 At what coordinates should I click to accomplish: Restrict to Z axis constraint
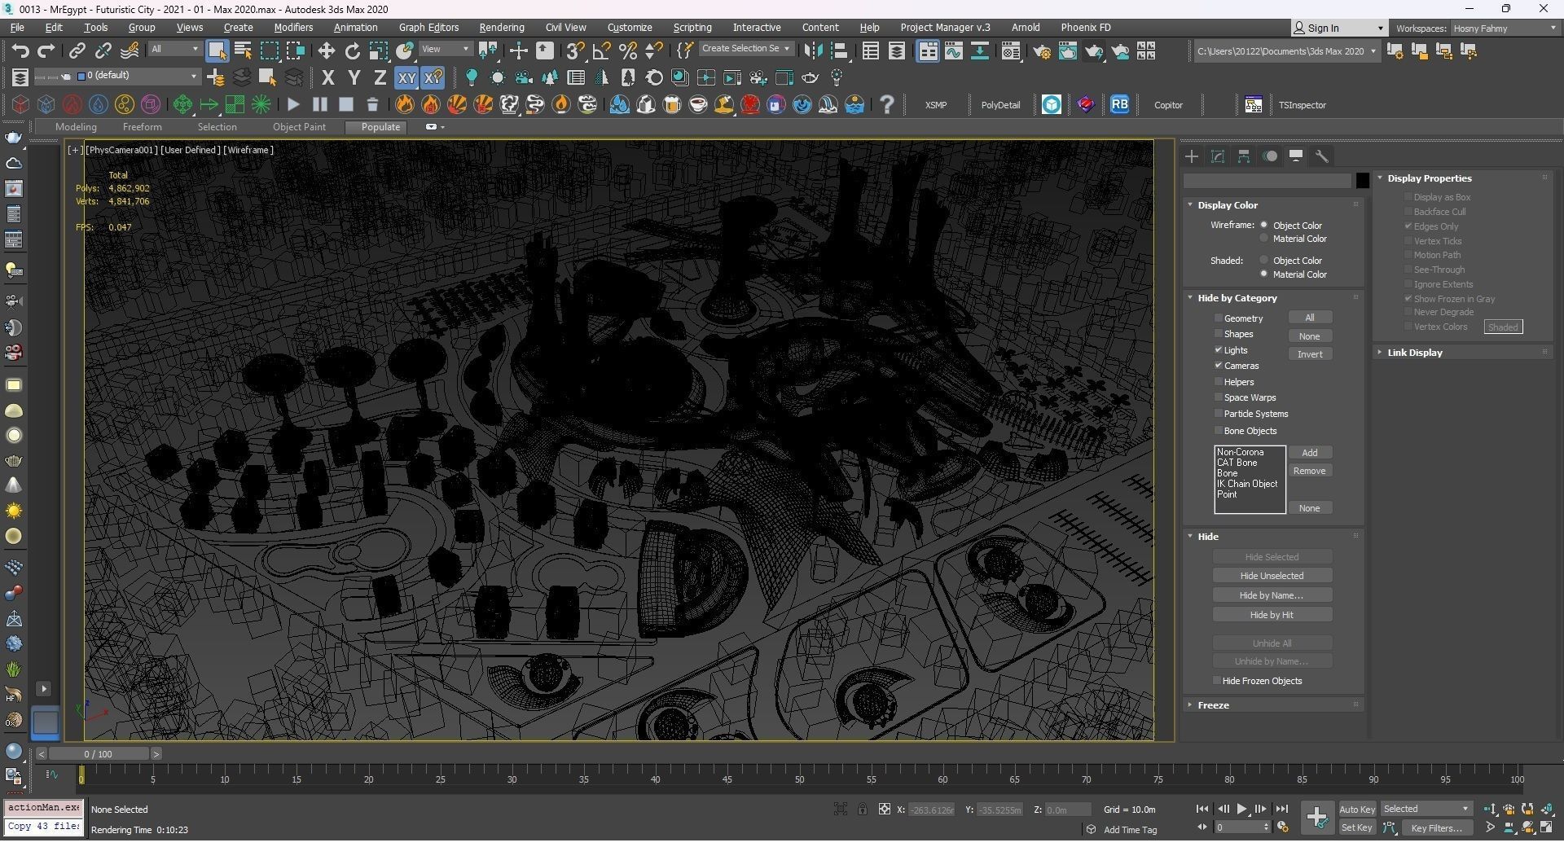[x=380, y=78]
